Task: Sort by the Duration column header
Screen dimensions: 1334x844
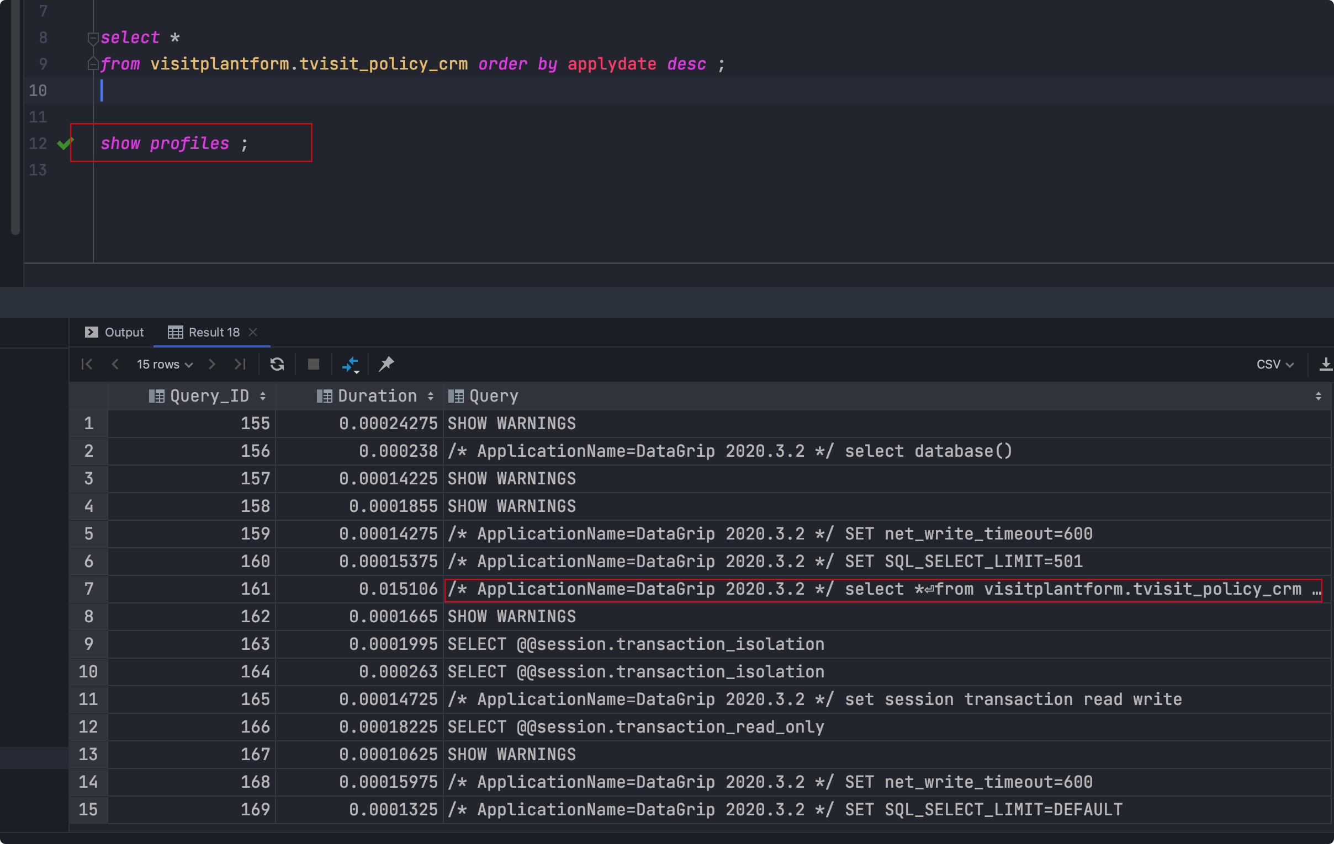Action: point(376,396)
